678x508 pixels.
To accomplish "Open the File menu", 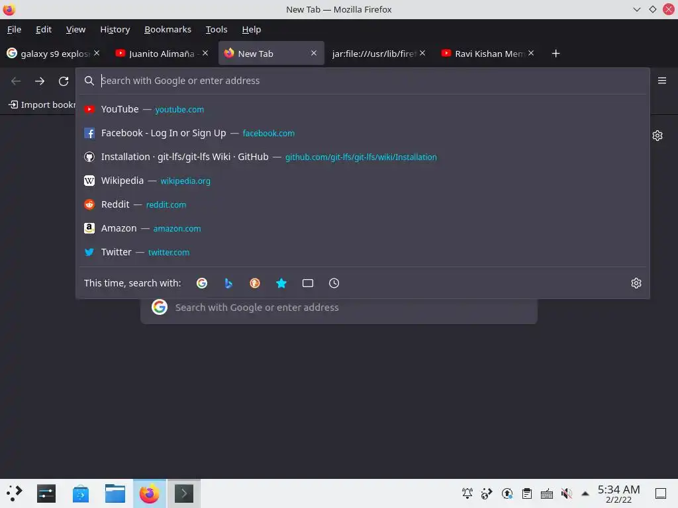I will pos(15,29).
